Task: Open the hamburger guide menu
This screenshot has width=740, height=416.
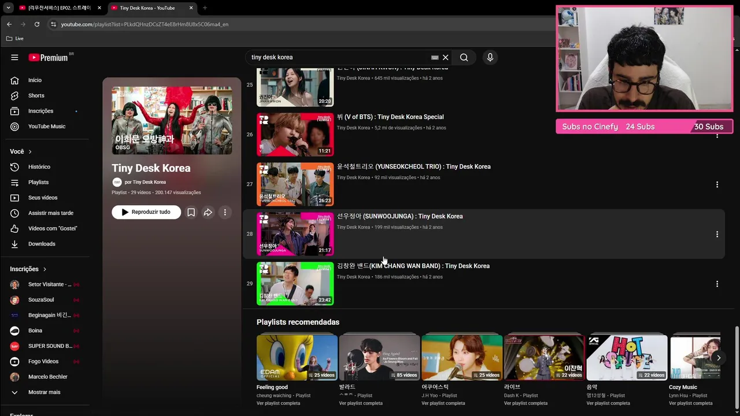Action: (14, 57)
